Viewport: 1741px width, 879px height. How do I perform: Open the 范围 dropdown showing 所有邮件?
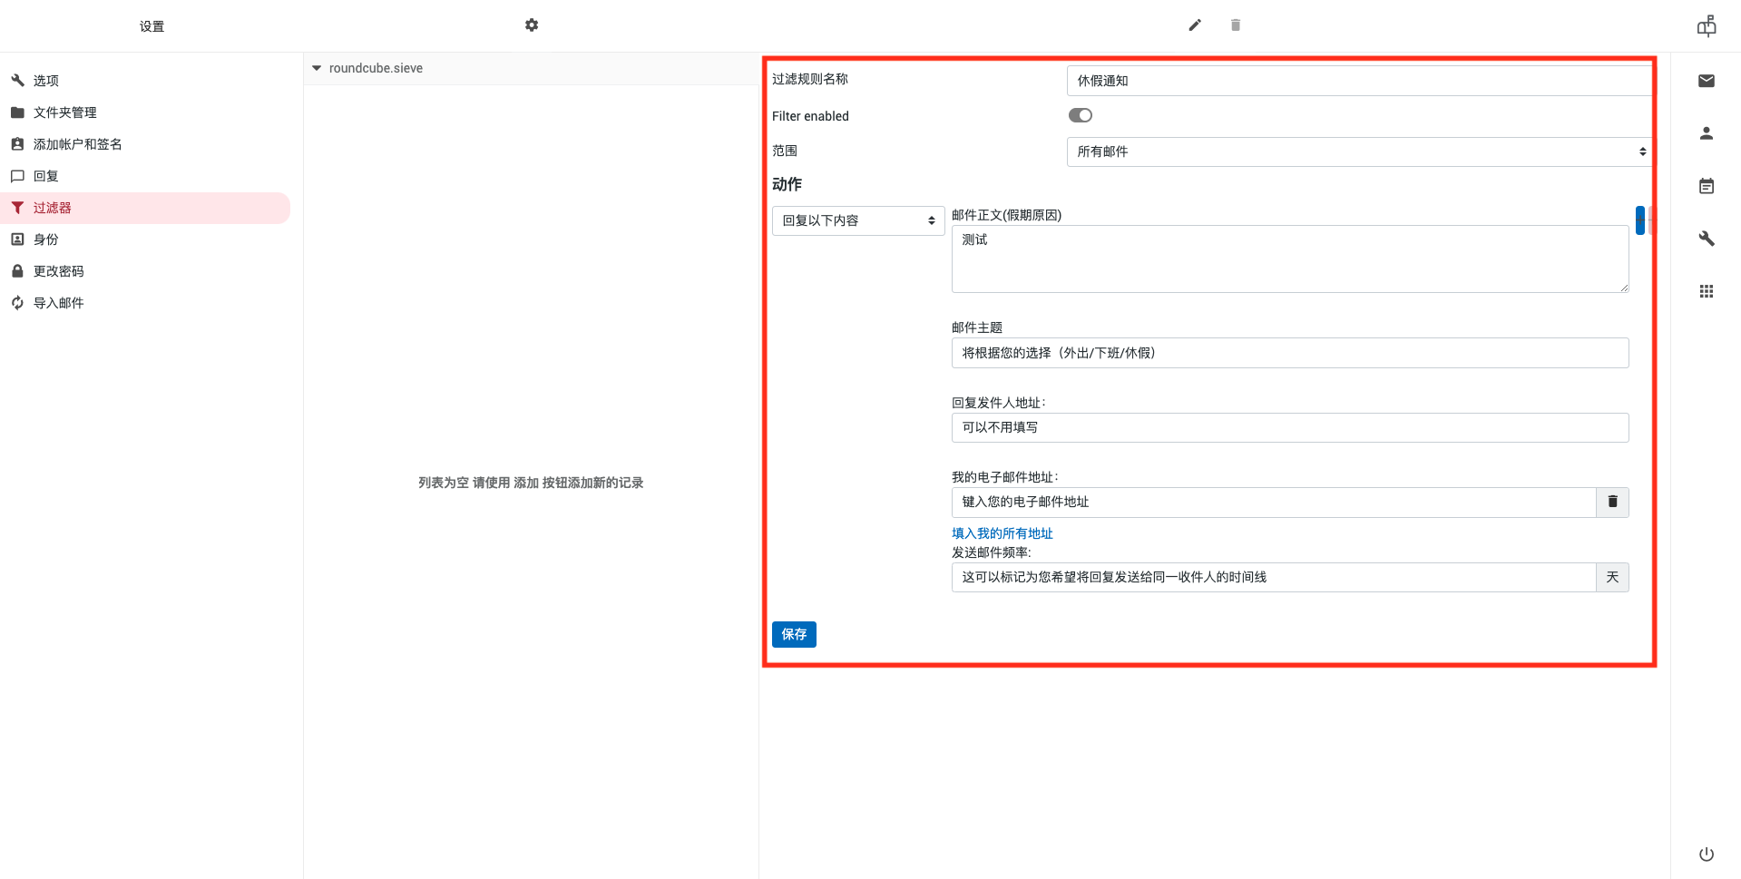(x=1358, y=151)
